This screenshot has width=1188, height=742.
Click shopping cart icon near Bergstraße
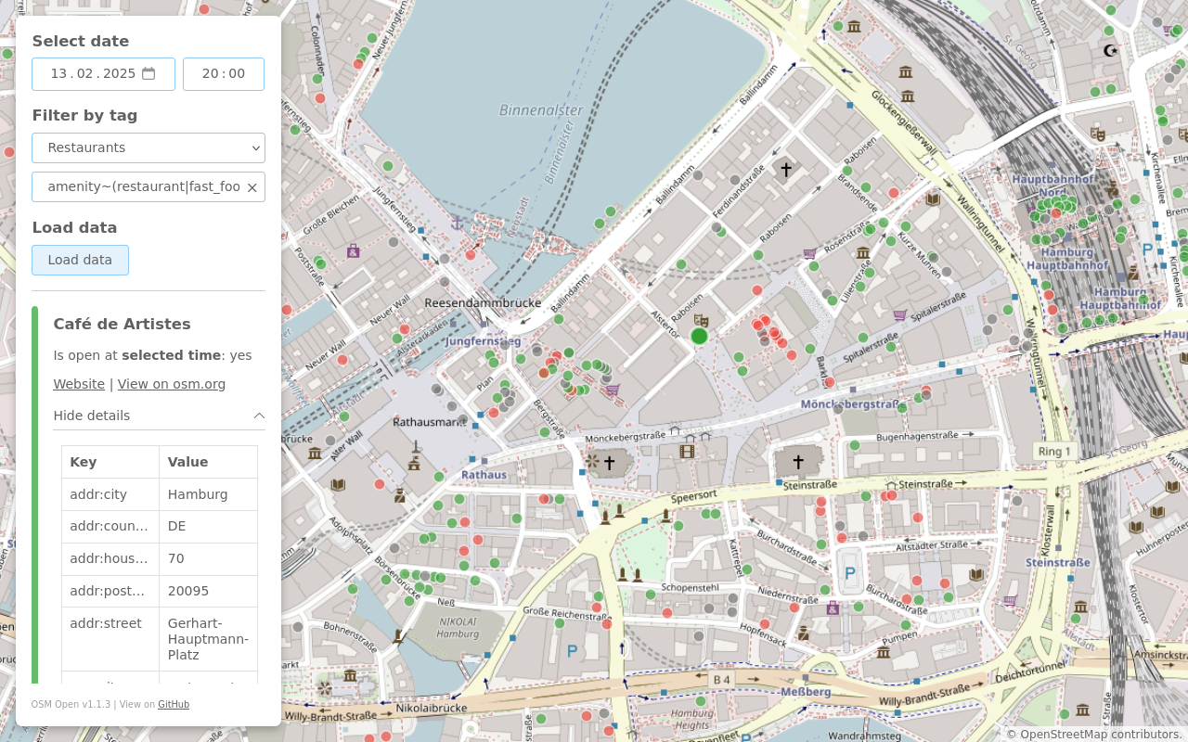point(613,390)
